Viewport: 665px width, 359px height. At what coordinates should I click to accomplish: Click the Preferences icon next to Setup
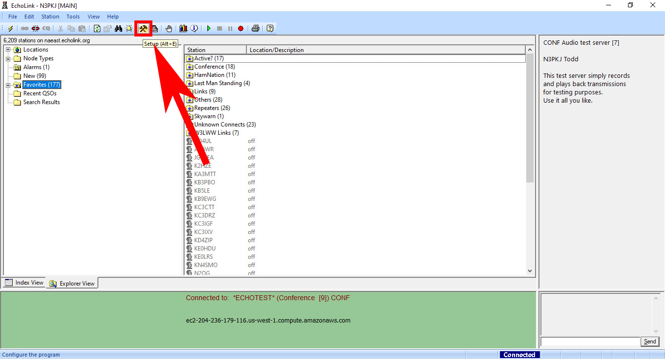click(x=154, y=29)
